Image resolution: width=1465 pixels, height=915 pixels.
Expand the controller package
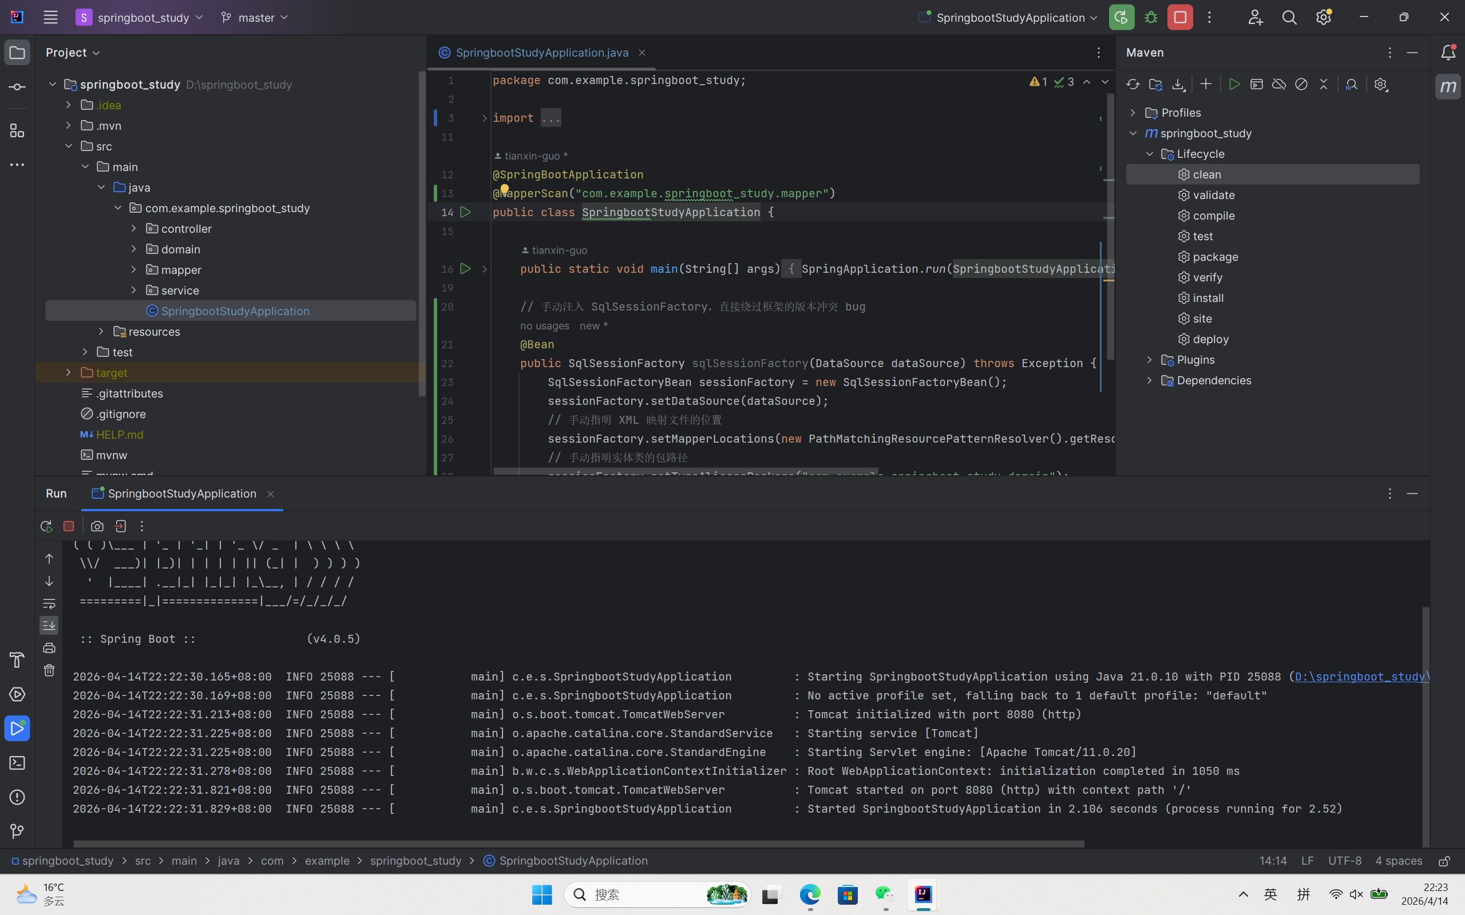pyautogui.click(x=134, y=229)
